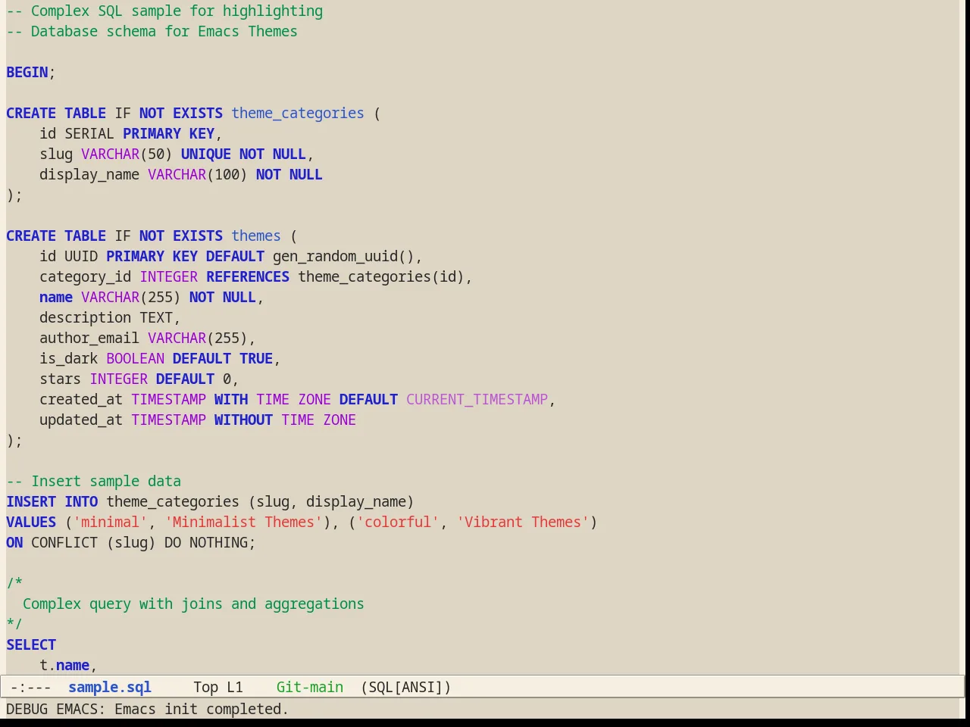Place cursor on BEGIN keyword
This screenshot has height=727, width=970.
tap(27, 72)
